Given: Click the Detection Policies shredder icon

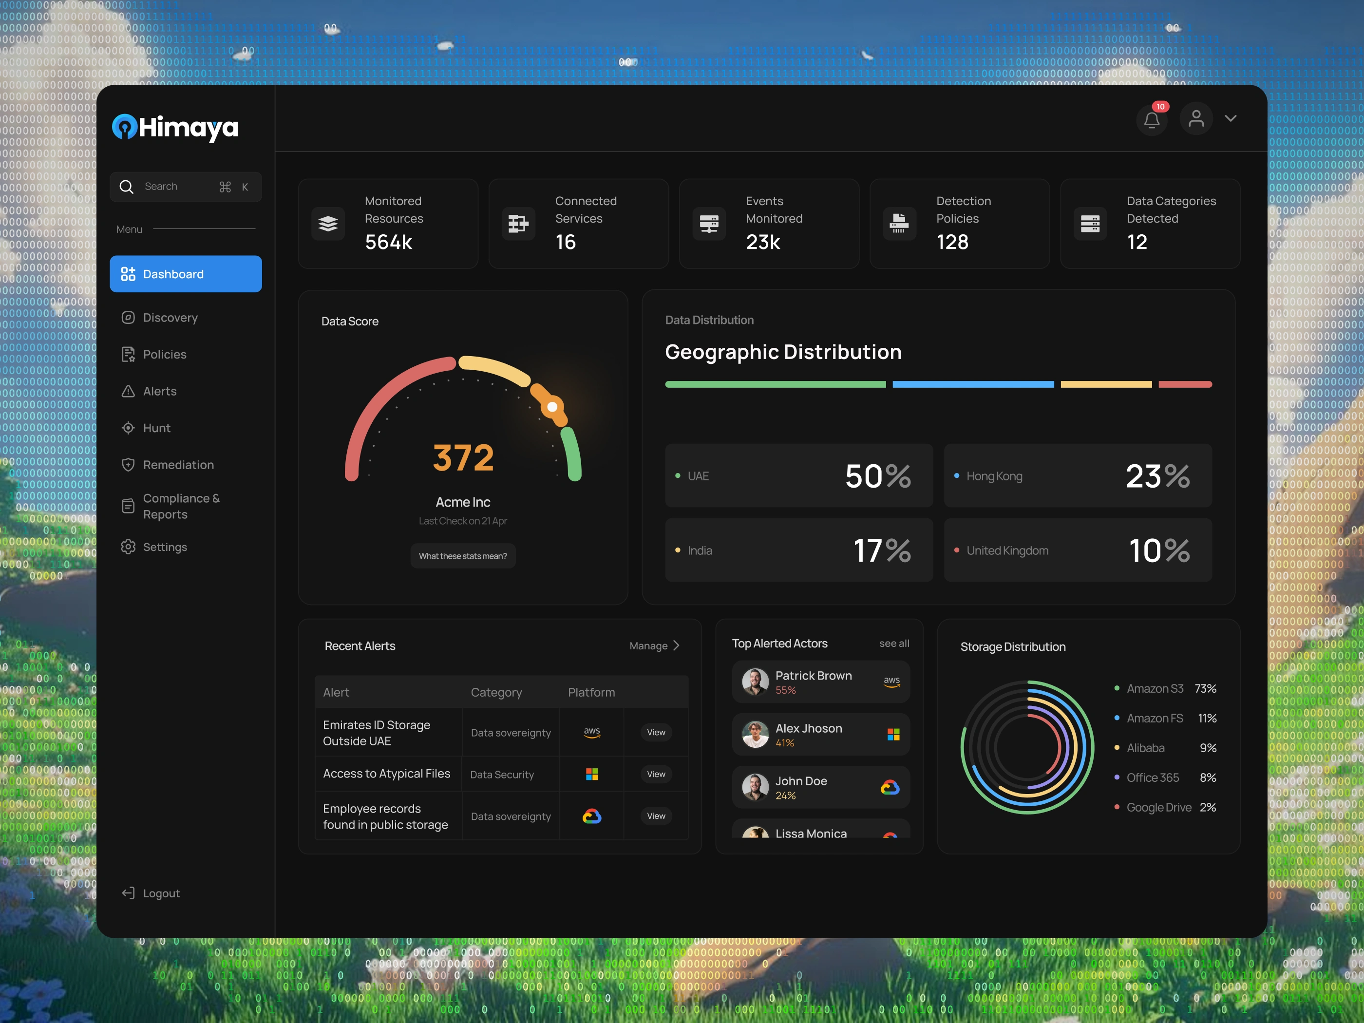Looking at the screenshot, I should (x=900, y=224).
